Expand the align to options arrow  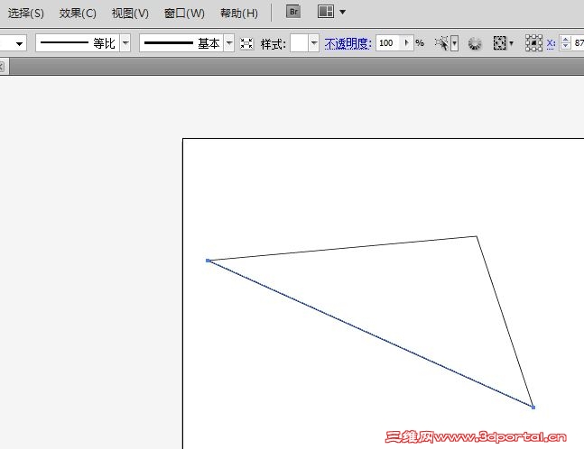pos(512,43)
